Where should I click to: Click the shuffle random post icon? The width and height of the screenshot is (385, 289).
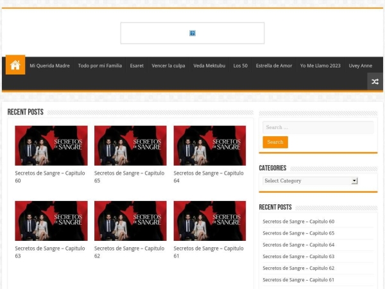coord(375,82)
